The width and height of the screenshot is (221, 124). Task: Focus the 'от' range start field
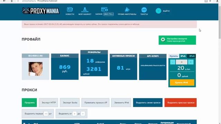click(x=75, y=114)
